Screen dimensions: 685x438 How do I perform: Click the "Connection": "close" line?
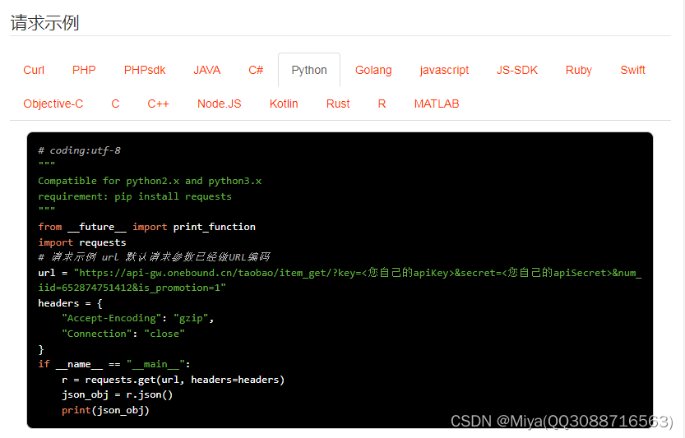point(123,334)
